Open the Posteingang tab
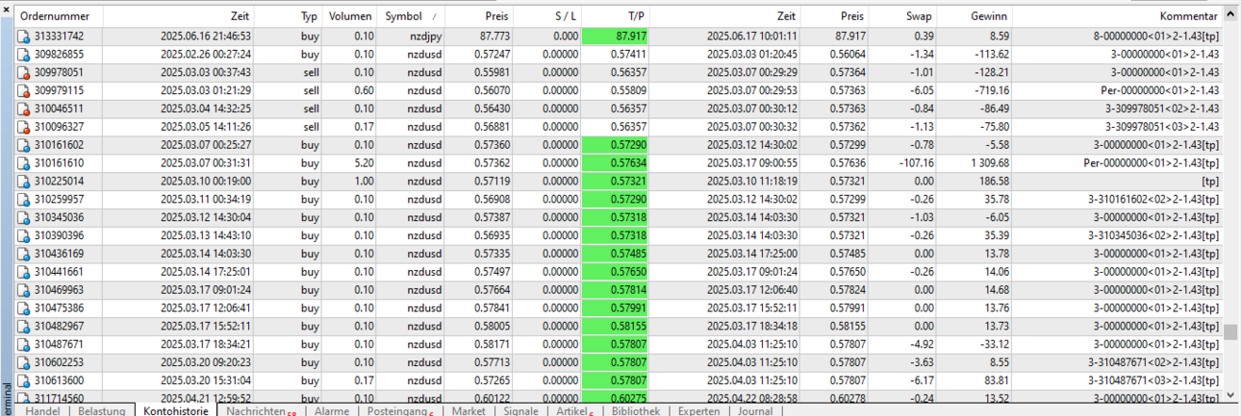The height and width of the screenshot is (416, 1241). [400, 410]
